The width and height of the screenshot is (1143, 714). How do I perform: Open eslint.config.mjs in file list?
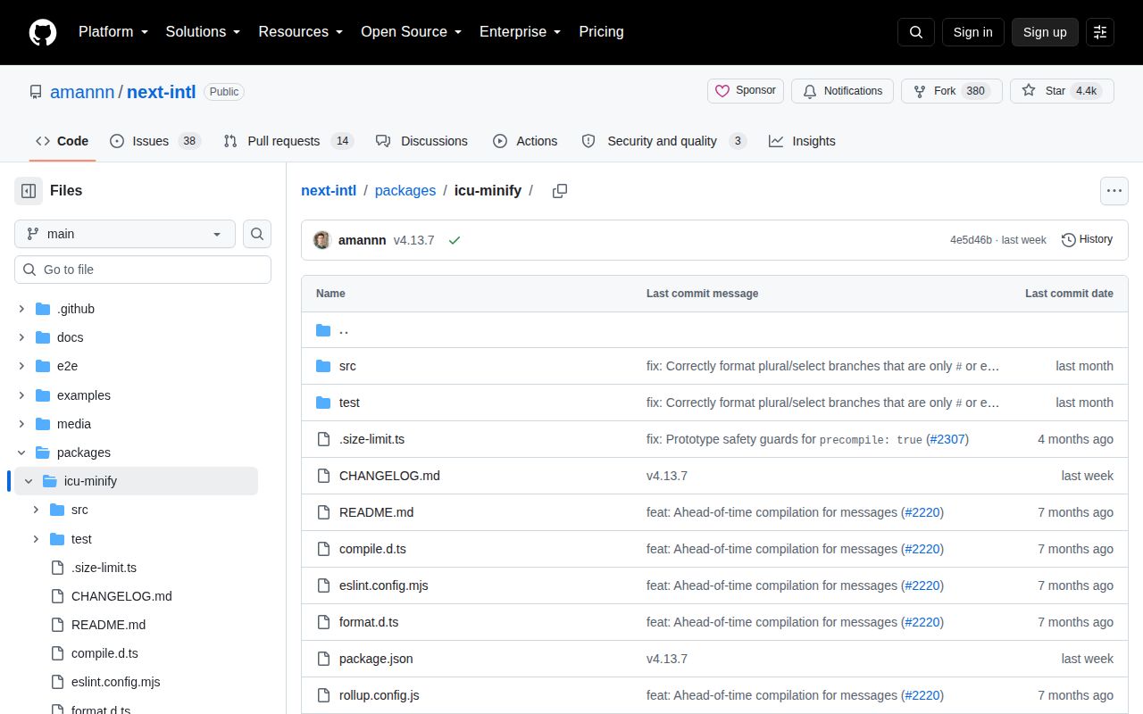click(384, 585)
